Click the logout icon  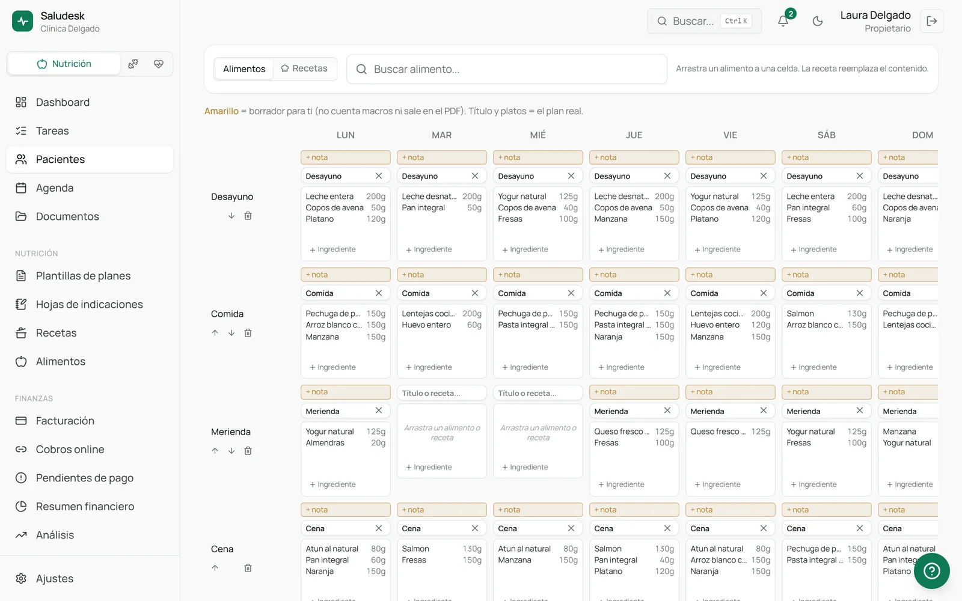point(931,21)
